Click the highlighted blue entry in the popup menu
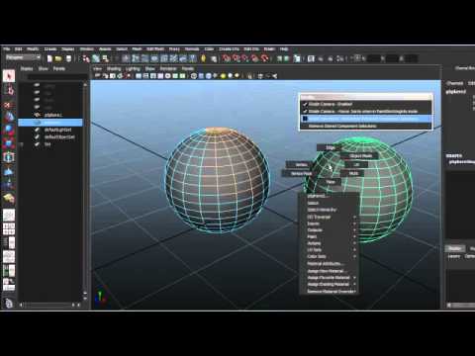The height and width of the screenshot is (356, 475). [x=365, y=119]
